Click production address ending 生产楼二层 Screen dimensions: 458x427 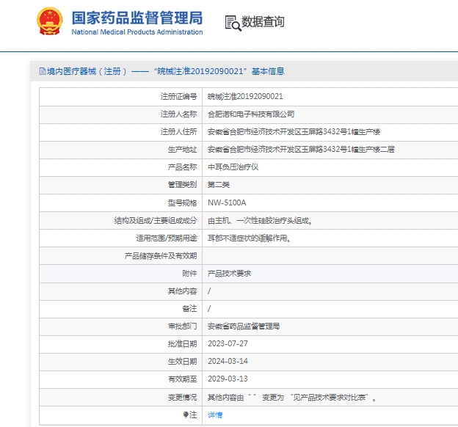(301, 149)
